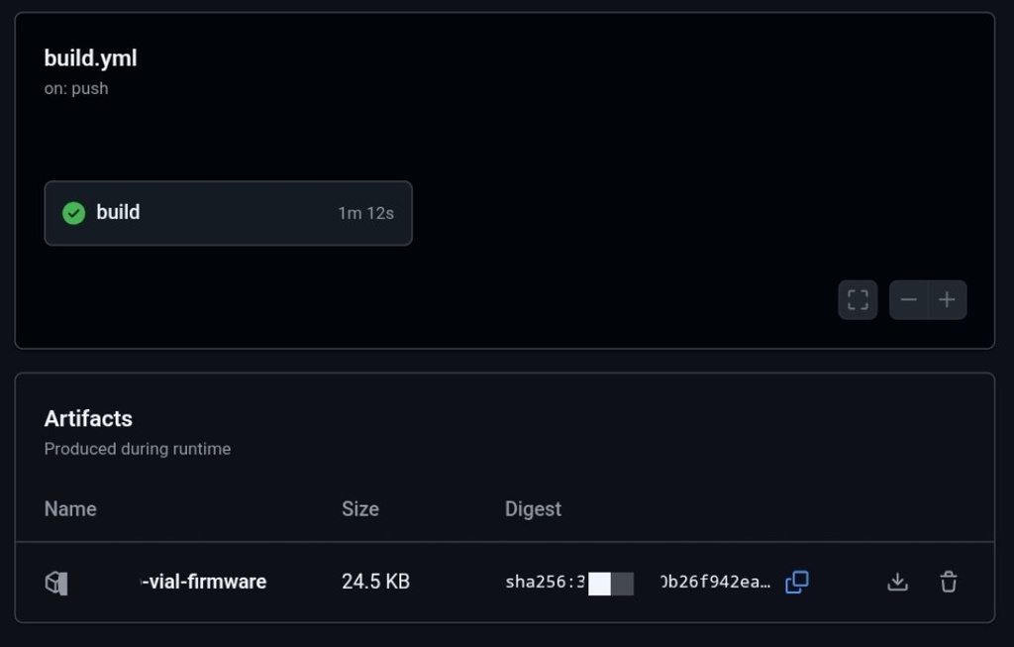Delete the vial-firmware artifact
Image resolution: width=1014 pixels, height=647 pixels.
tap(948, 582)
